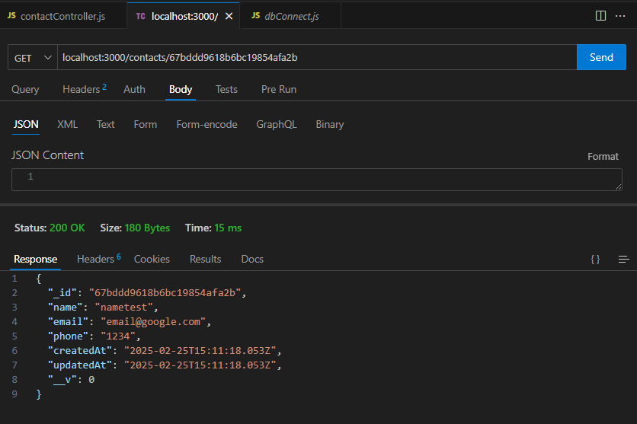Select the localhost:3000/ editor tab

click(x=183, y=16)
